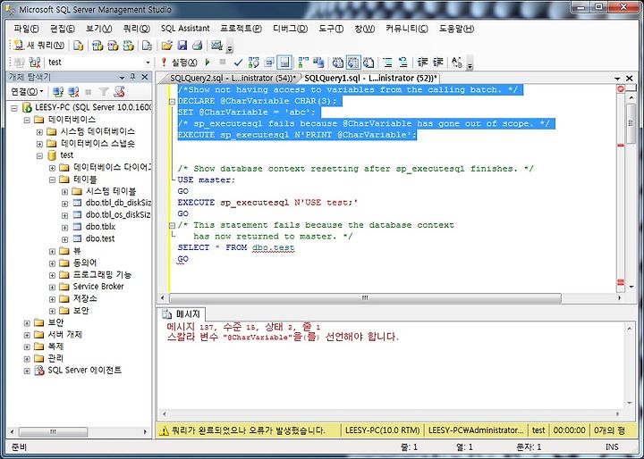This screenshot has width=644, height=459.
Task: Click Object Explorer disconnect icon
Action: click(73, 91)
